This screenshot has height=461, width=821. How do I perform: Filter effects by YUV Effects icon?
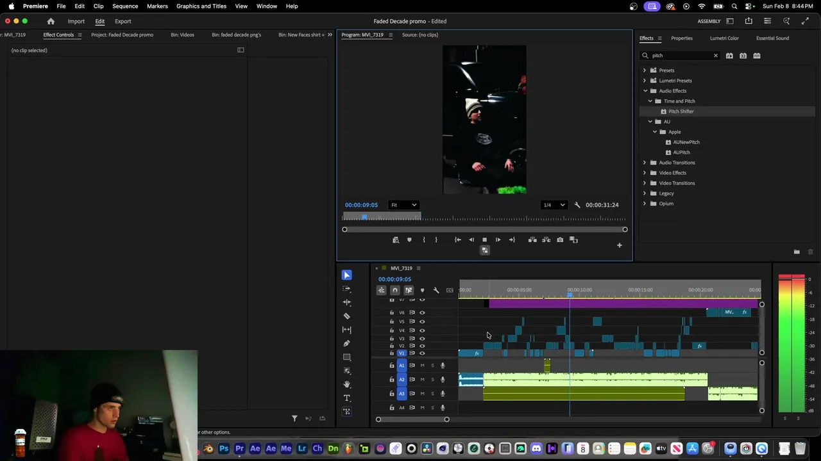757,56
